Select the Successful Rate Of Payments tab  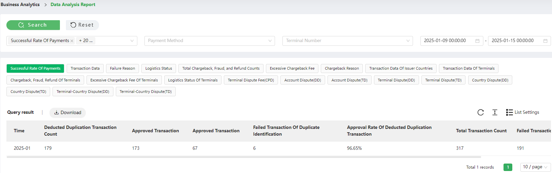click(35, 68)
